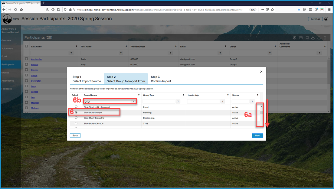
Task: Click the Next button
Action: [257, 135]
